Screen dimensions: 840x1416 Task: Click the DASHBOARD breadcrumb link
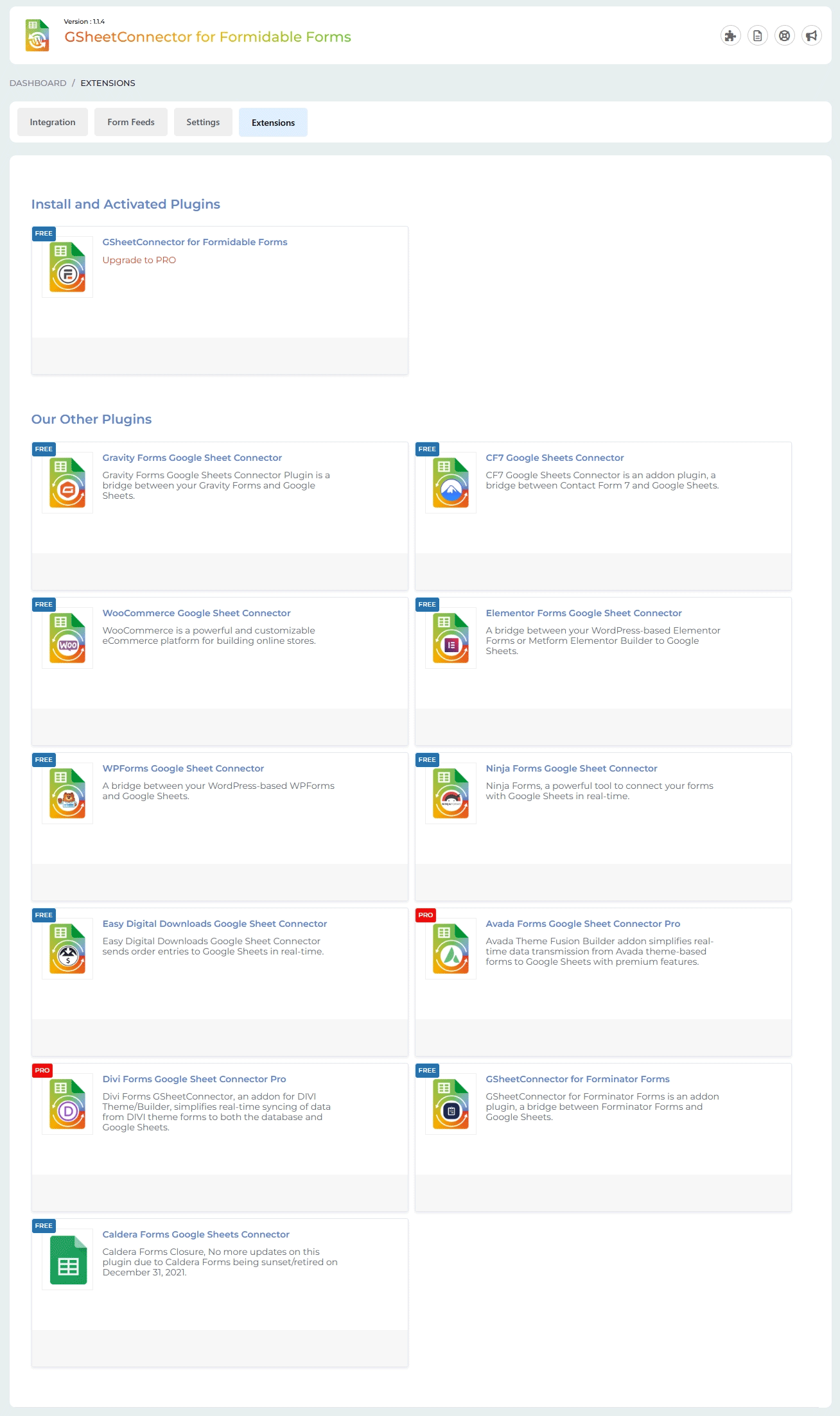click(x=38, y=83)
